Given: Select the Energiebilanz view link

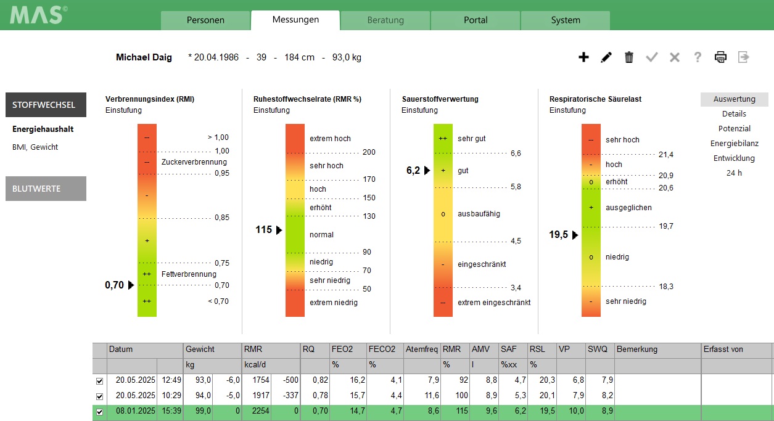Looking at the screenshot, I should pos(734,143).
